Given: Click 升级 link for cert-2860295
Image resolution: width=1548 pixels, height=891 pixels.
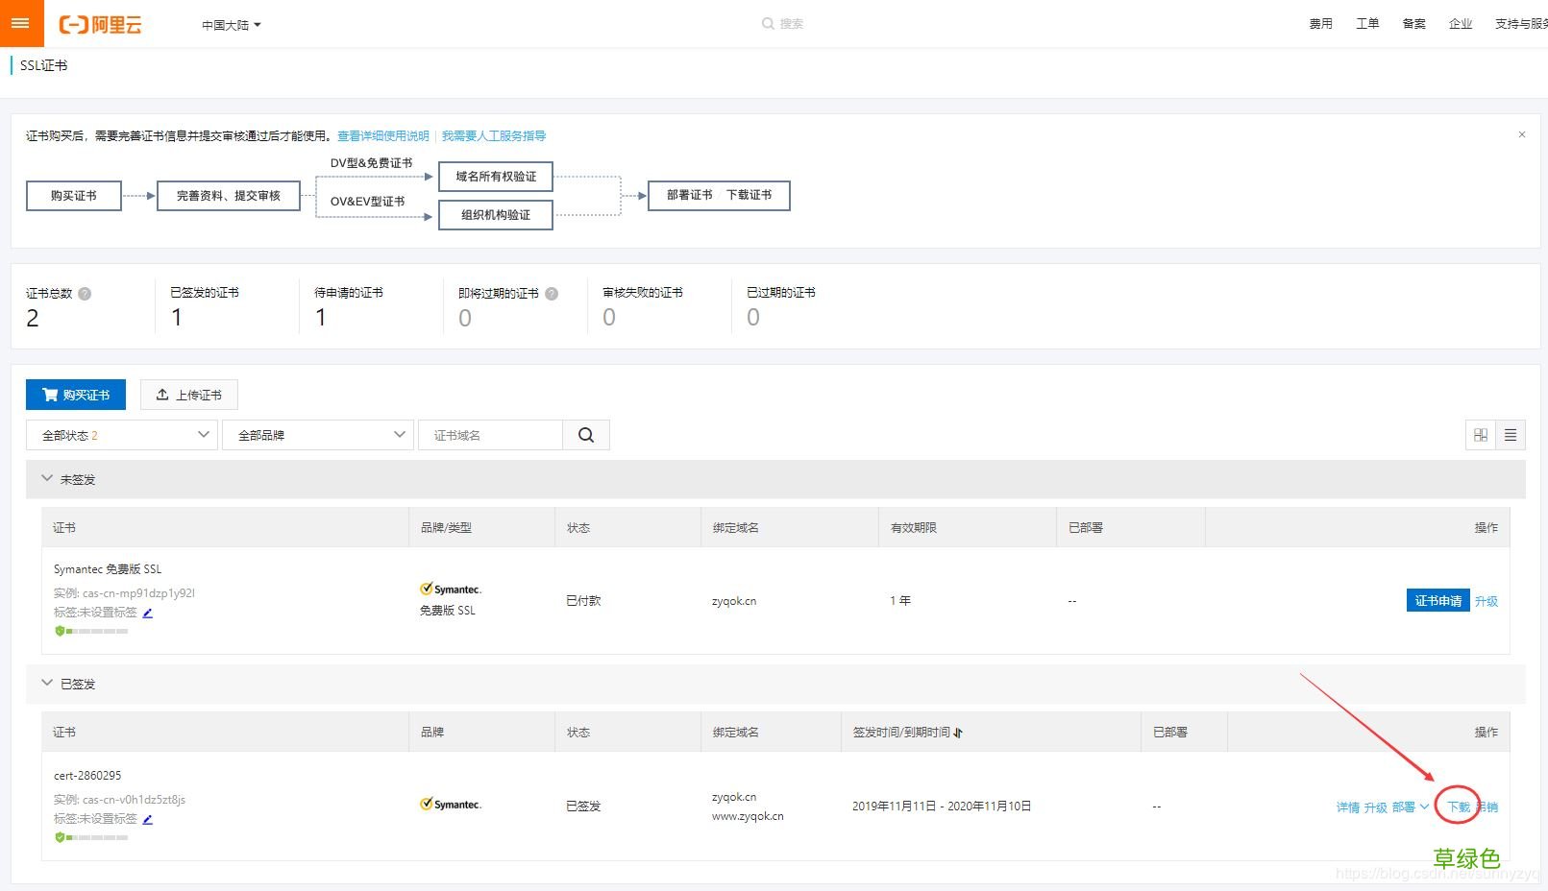Looking at the screenshot, I should [1376, 807].
